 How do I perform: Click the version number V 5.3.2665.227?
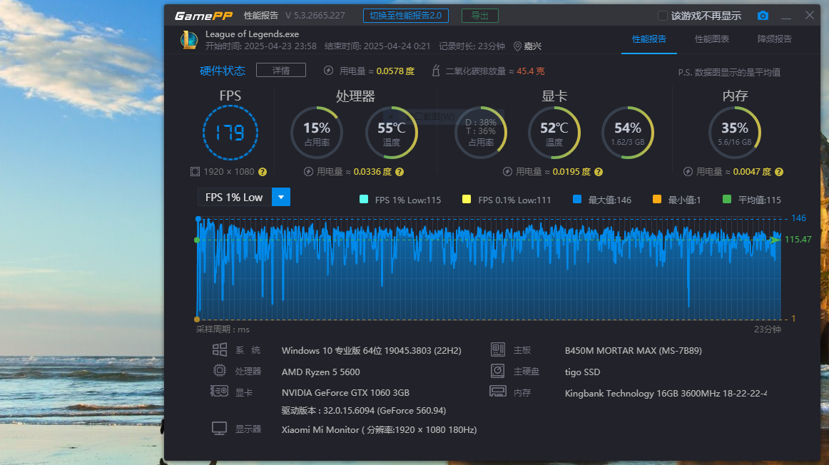(315, 16)
